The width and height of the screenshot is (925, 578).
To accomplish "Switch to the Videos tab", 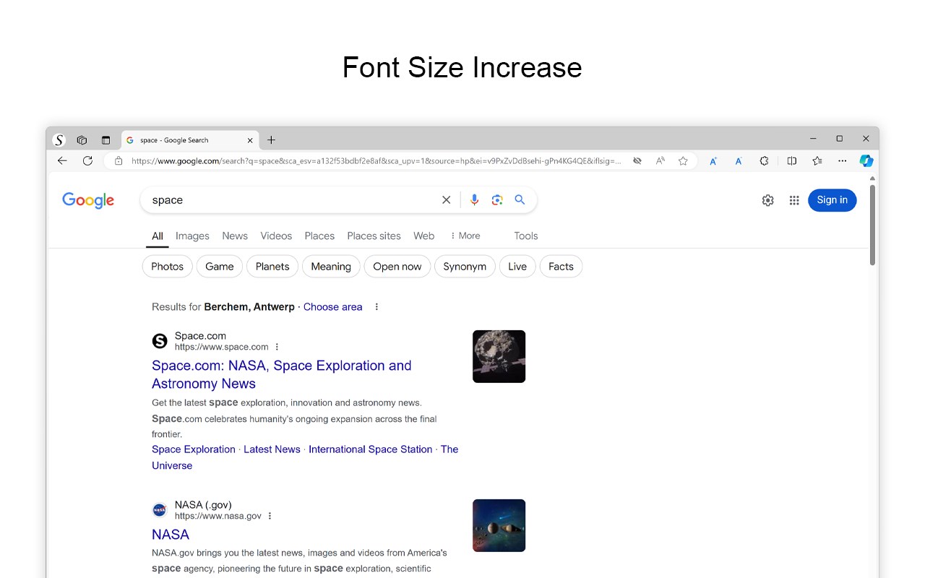I will coord(276,236).
